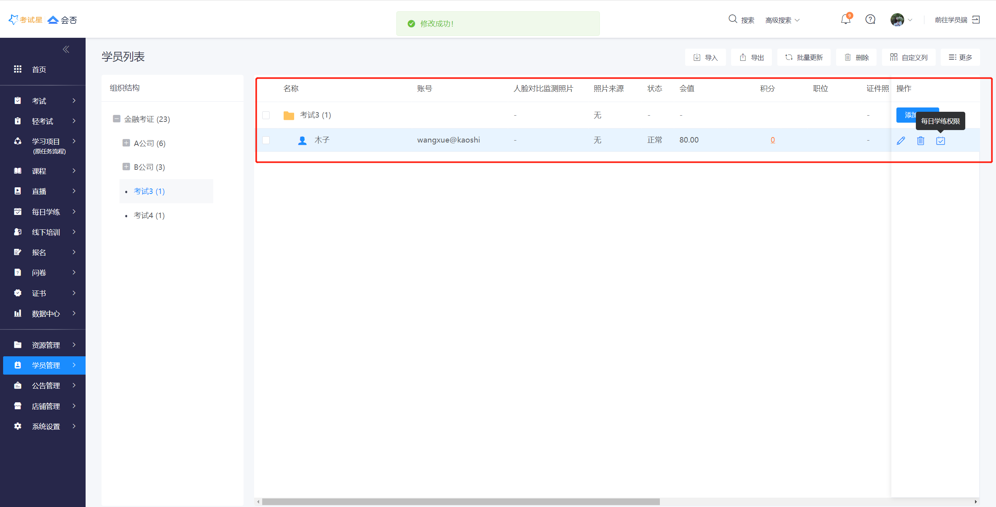The width and height of the screenshot is (996, 507).
Task: Click the horizontal scrollbar at table bottom
Action: click(461, 502)
